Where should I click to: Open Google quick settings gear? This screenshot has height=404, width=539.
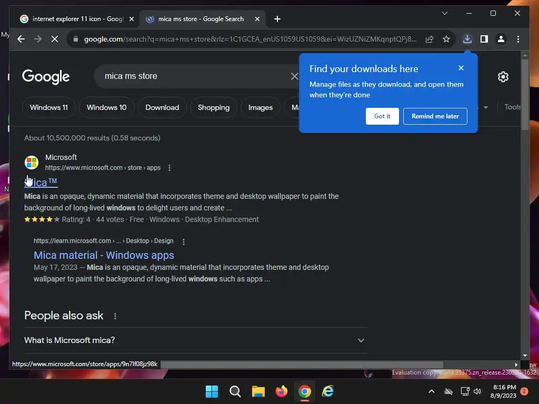[503, 77]
